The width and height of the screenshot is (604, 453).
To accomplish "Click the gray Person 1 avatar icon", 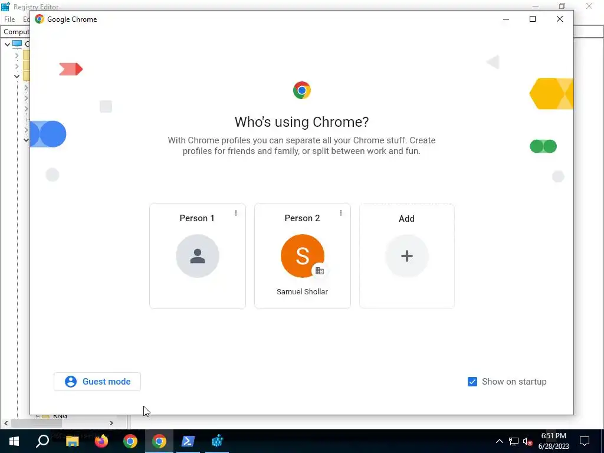I will point(197,256).
